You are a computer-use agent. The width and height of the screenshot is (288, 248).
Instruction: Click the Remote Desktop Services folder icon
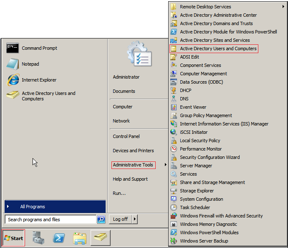coord(173,7)
